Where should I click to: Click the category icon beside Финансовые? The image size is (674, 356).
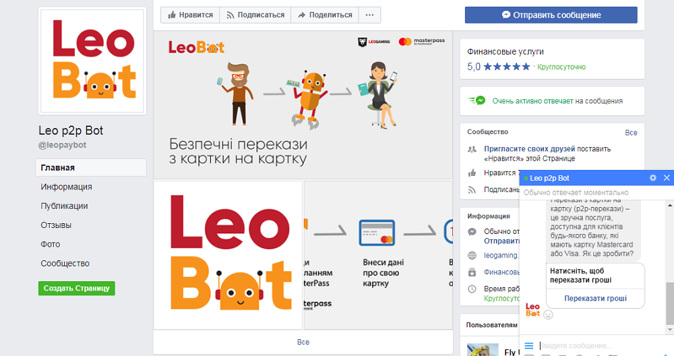(472, 272)
